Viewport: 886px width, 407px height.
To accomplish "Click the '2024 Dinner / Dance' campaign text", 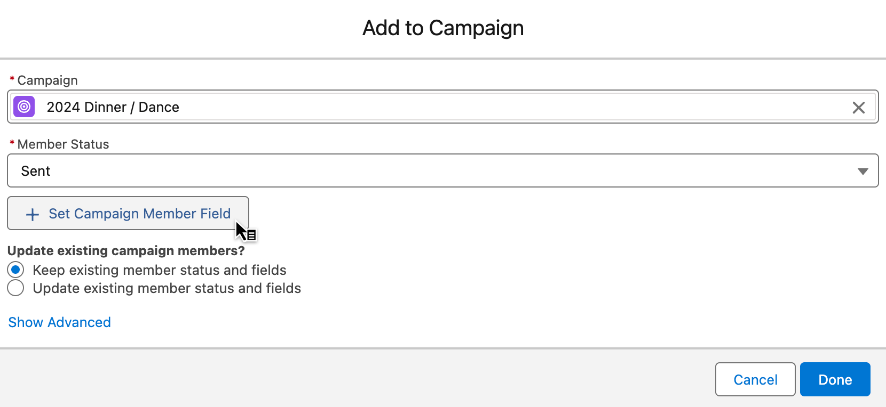I will 113,107.
